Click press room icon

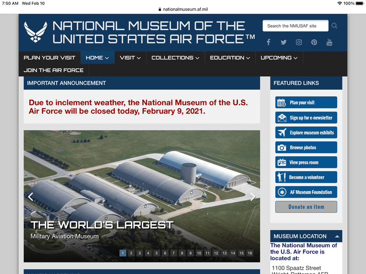click(x=282, y=163)
